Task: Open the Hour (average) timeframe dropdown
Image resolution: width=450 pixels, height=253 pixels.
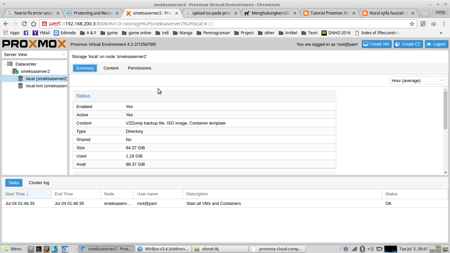Action: (417, 80)
